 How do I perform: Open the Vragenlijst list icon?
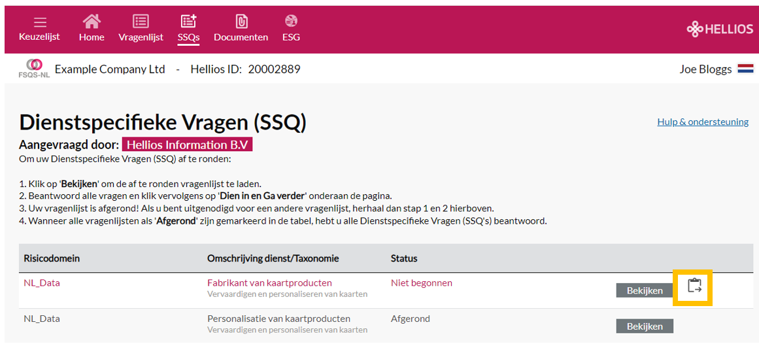pos(141,22)
